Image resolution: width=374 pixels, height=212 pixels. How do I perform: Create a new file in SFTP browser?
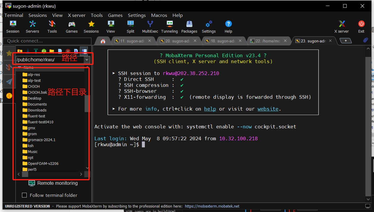[x=60, y=51]
